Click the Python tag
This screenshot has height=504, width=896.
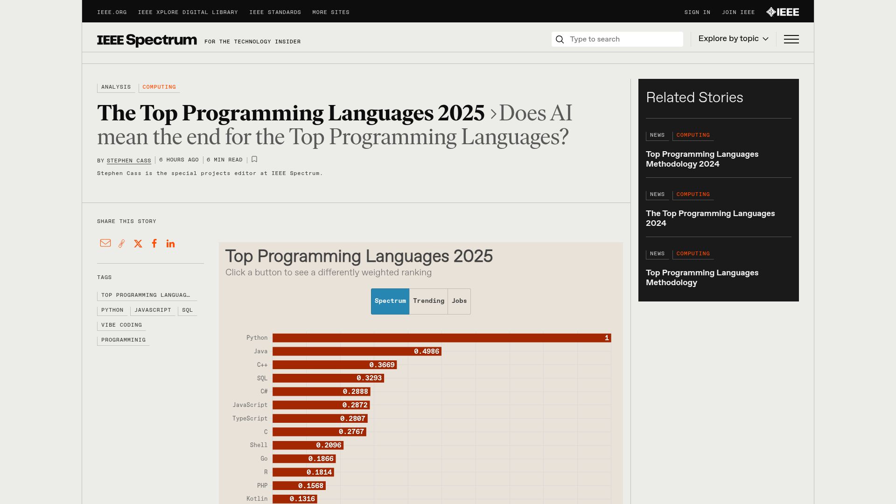[112, 310]
